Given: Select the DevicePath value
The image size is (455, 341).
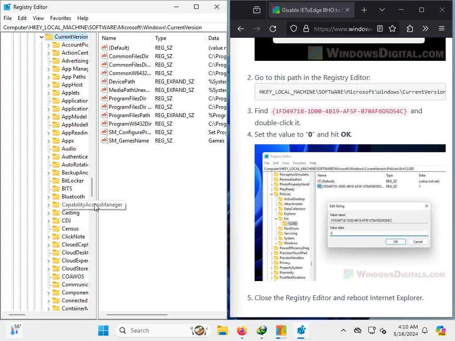Looking at the screenshot, I should tap(122, 82).
